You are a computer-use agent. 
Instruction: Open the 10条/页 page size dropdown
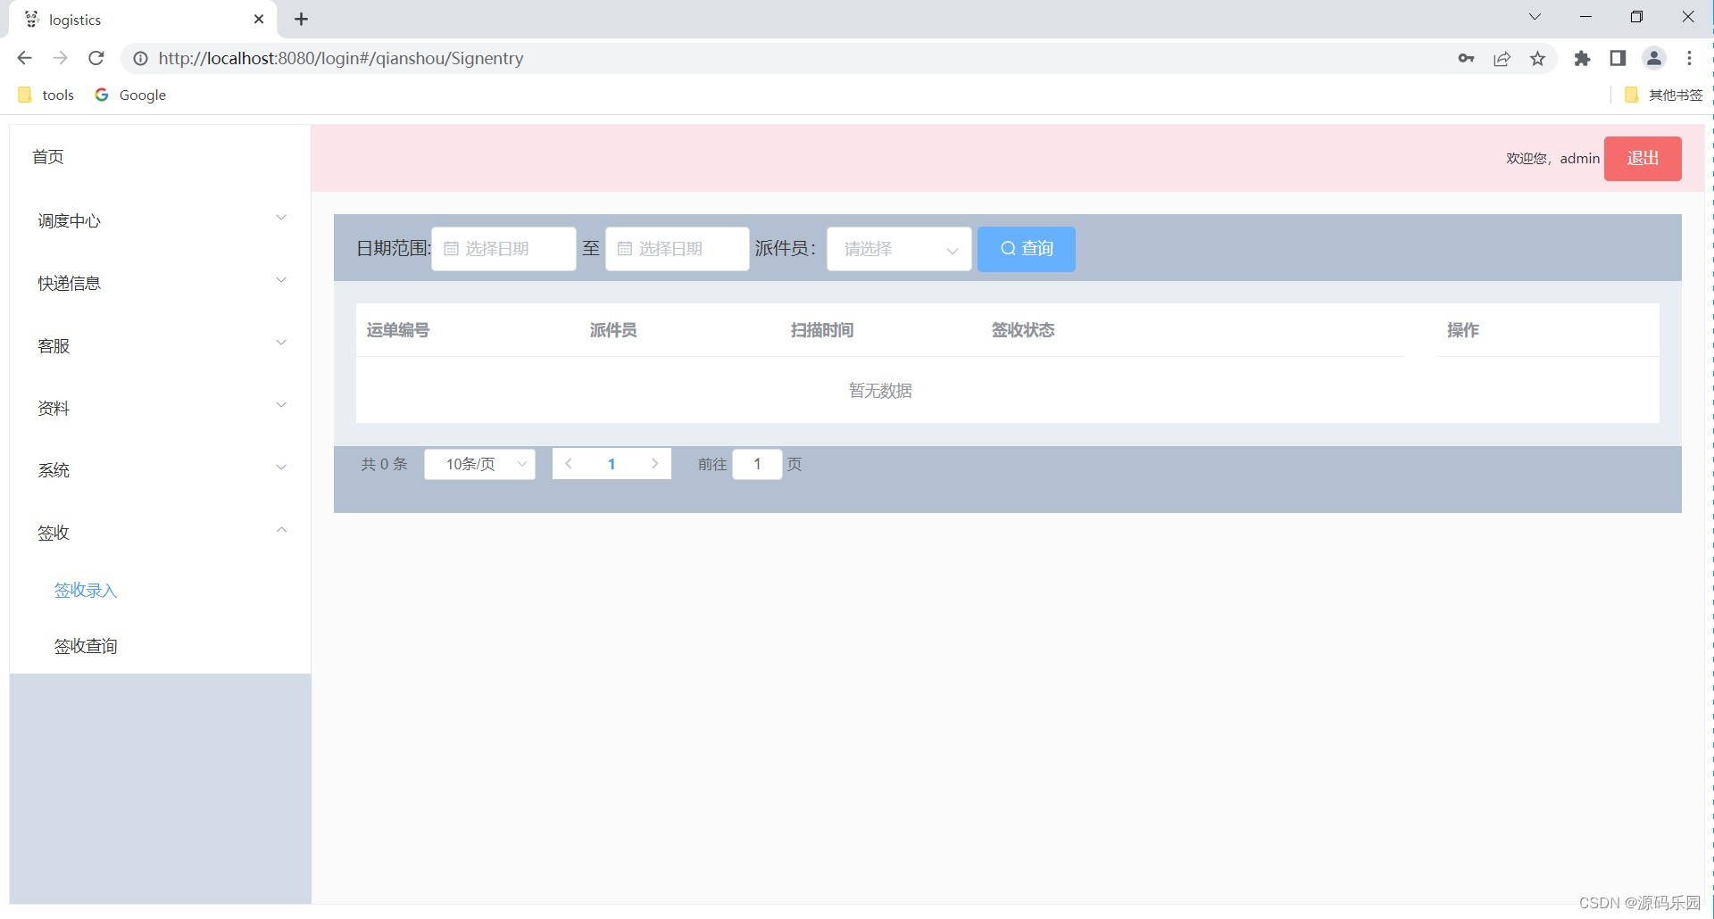click(480, 464)
